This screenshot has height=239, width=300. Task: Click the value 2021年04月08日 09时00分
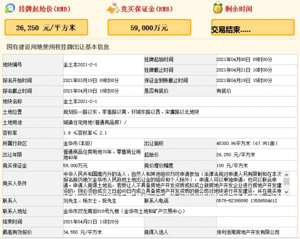tap(244, 59)
